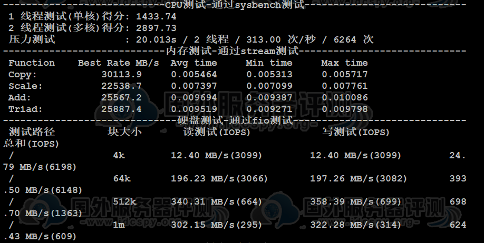The height and width of the screenshot is (243, 484).
Task: Click the 4k block size value
Action: tap(119, 155)
